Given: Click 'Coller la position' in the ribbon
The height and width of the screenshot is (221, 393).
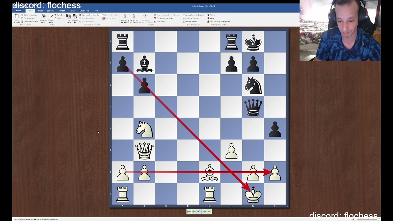Looking at the screenshot, I should coord(29,15).
